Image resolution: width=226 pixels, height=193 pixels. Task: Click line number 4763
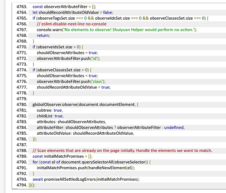click(x=22, y=7)
